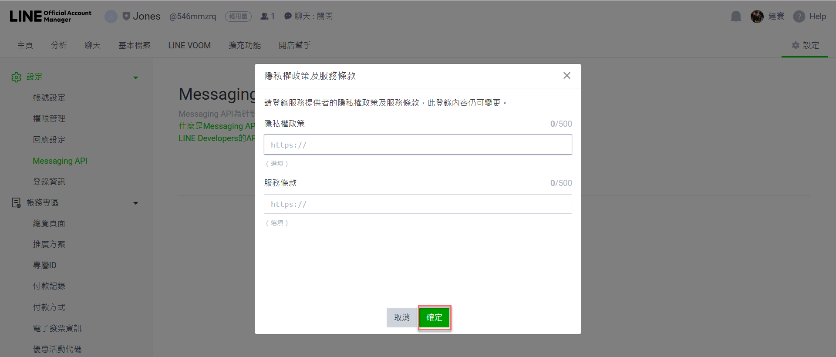This screenshot has width=836, height=357.
Task: Click the 帳務專區 billing document icon
Action: pos(16,202)
